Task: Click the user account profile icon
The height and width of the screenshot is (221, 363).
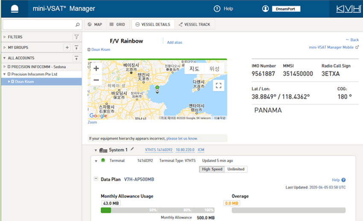Action: pos(265,9)
